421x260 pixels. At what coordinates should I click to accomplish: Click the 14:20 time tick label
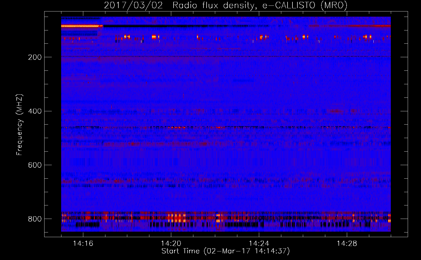tap(171, 243)
